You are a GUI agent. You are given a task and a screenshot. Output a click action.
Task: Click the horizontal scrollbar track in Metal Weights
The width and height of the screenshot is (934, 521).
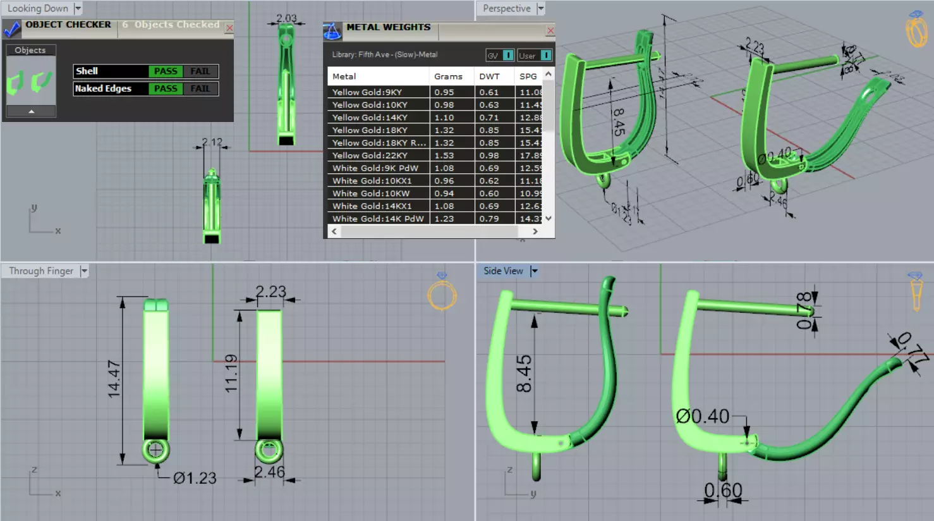pyautogui.click(x=435, y=231)
